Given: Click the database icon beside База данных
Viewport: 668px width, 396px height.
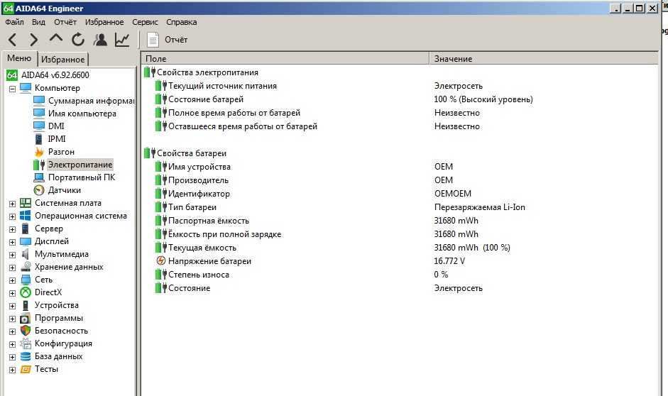Looking at the screenshot, I should 26,356.
